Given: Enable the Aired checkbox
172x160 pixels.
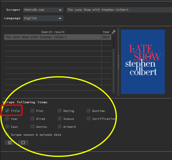Looking at the screenshot, I should 33,119.
